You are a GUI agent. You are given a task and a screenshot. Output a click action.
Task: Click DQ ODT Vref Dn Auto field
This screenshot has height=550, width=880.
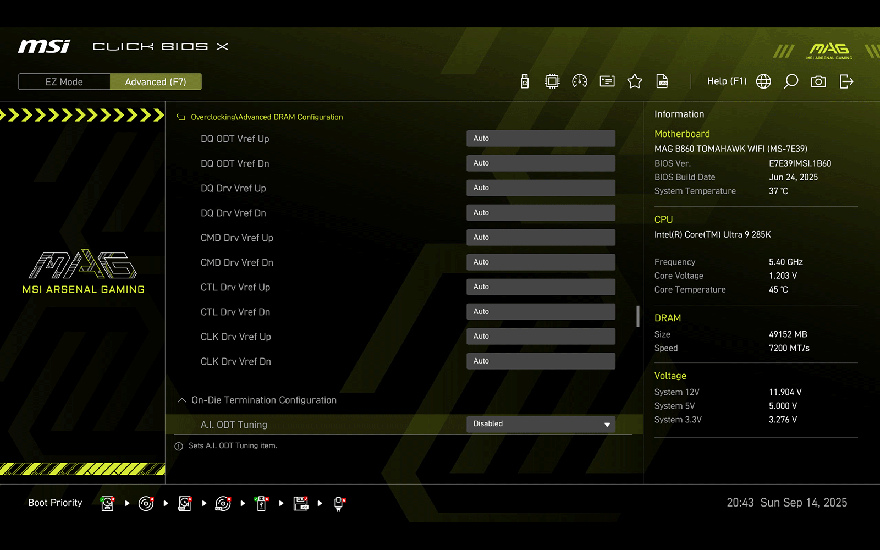541,163
